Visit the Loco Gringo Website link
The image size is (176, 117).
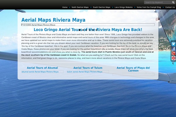pos(123,7)
